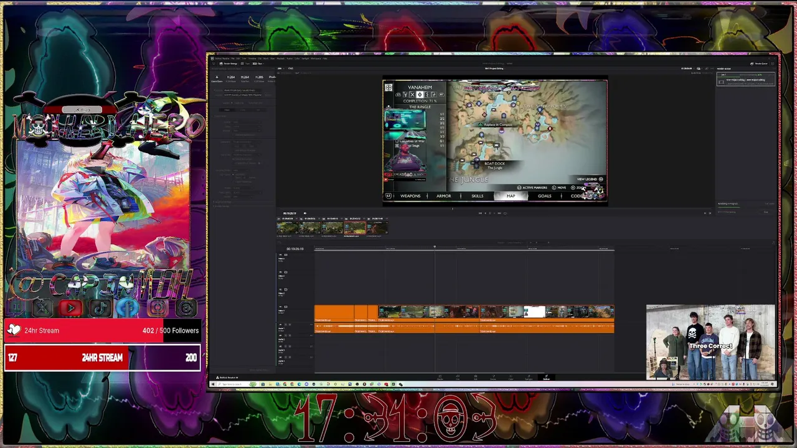Select the Single clip render radio option
797x448 pixels.
[x=237, y=103]
